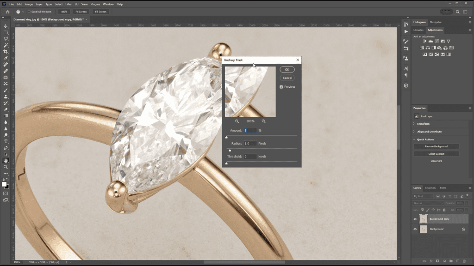The height and width of the screenshot is (266, 474).
Task: Zoom in the Unsharp Mask preview
Action: tap(263, 121)
